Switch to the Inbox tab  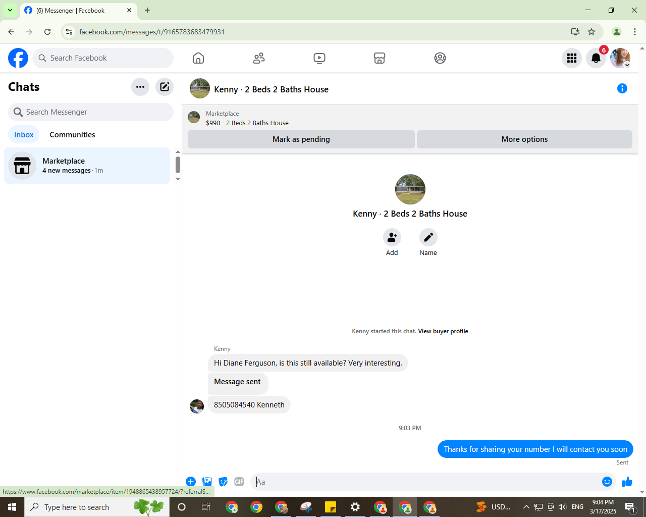[x=24, y=135]
